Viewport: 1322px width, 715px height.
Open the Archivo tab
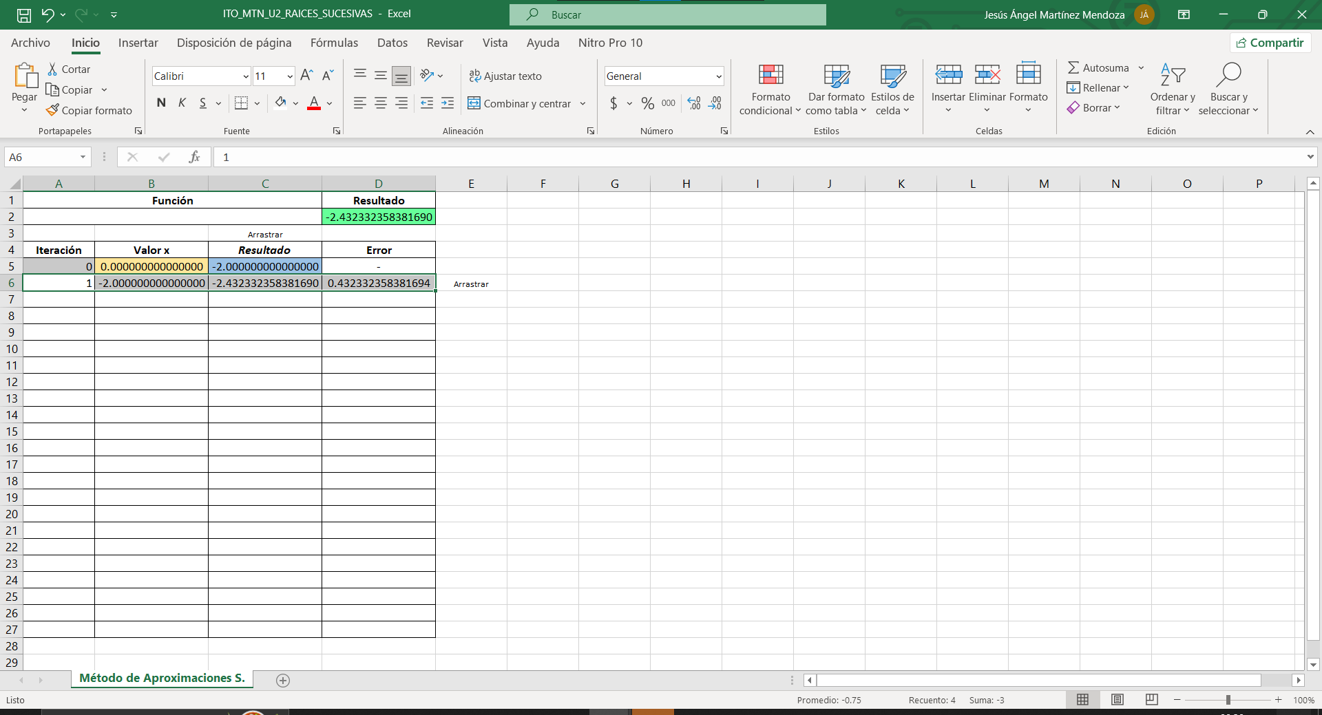click(30, 43)
